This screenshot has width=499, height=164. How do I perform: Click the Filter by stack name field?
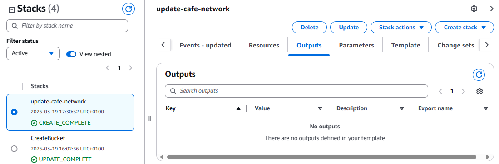[67, 26]
